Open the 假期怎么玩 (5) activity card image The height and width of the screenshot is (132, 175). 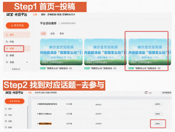(x=150, y=52)
